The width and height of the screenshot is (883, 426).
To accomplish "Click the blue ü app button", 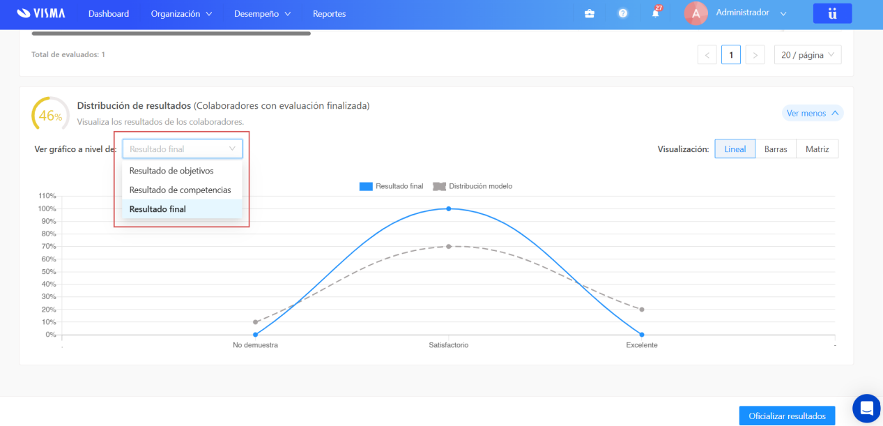I will pos(832,13).
